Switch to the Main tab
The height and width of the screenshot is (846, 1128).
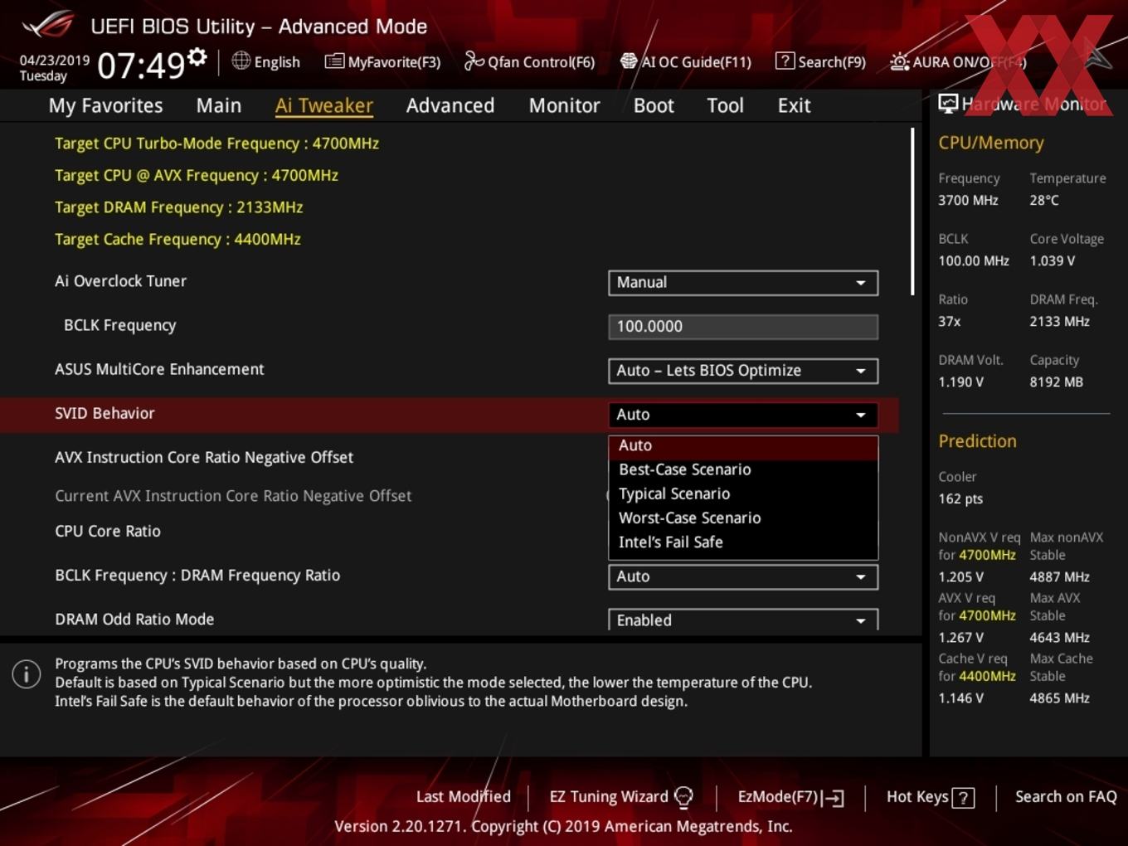pyautogui.click(x=219, y=105)
